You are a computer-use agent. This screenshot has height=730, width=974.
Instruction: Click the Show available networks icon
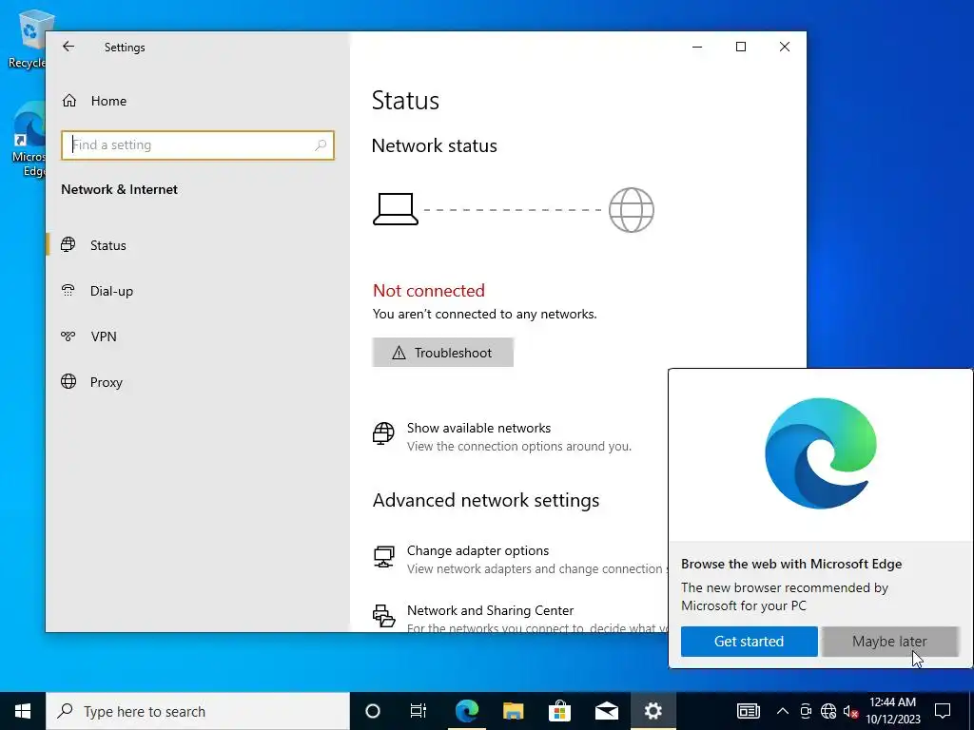pyautogui.click(x=383, y=433)
